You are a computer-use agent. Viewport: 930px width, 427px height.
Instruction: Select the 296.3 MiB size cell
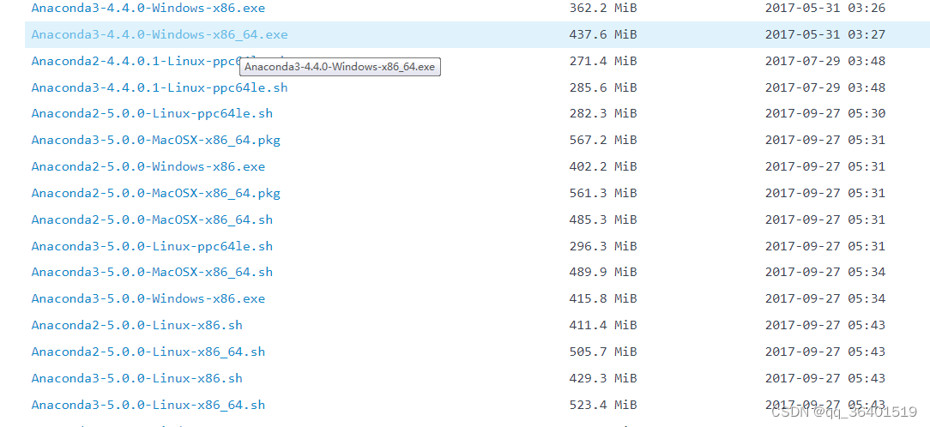pos(602,246)
